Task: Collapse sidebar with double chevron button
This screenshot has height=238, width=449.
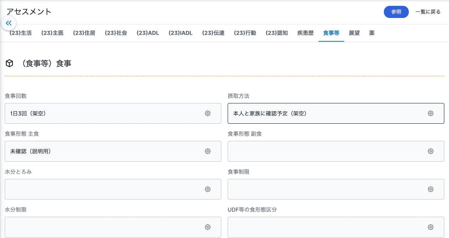Action: point(9,23)
